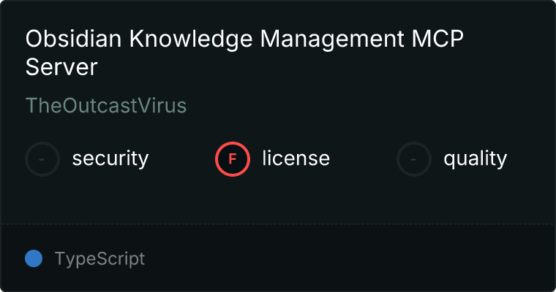Select the "license" rating label
Viewport: 556px width, 292px height.
click(296, 158)
